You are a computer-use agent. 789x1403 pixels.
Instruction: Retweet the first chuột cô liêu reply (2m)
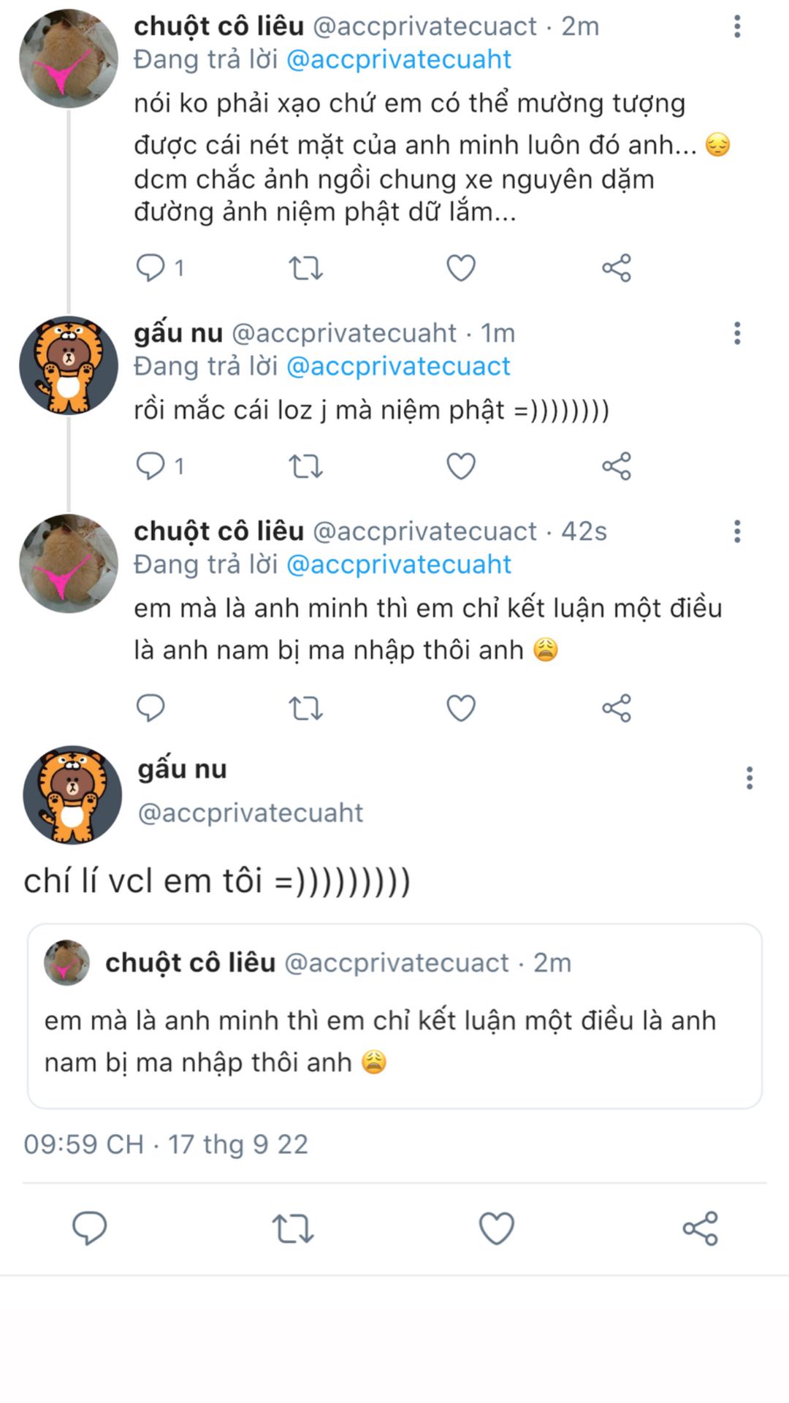click(305, 268)
